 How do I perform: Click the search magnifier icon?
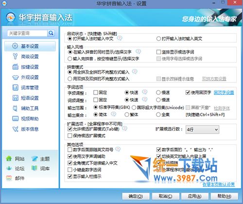[51, 33]
